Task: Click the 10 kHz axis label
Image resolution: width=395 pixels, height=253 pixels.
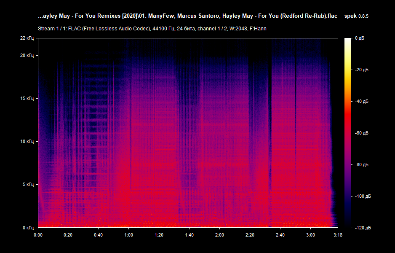Action: [x=28, y=142]
